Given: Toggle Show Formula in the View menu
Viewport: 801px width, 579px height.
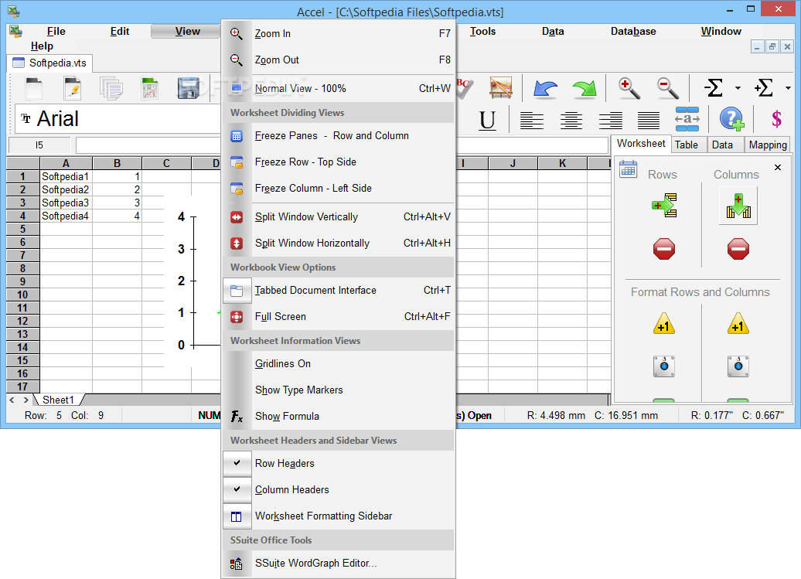Looking at the screenshot, I should click(x=338, y=416).
